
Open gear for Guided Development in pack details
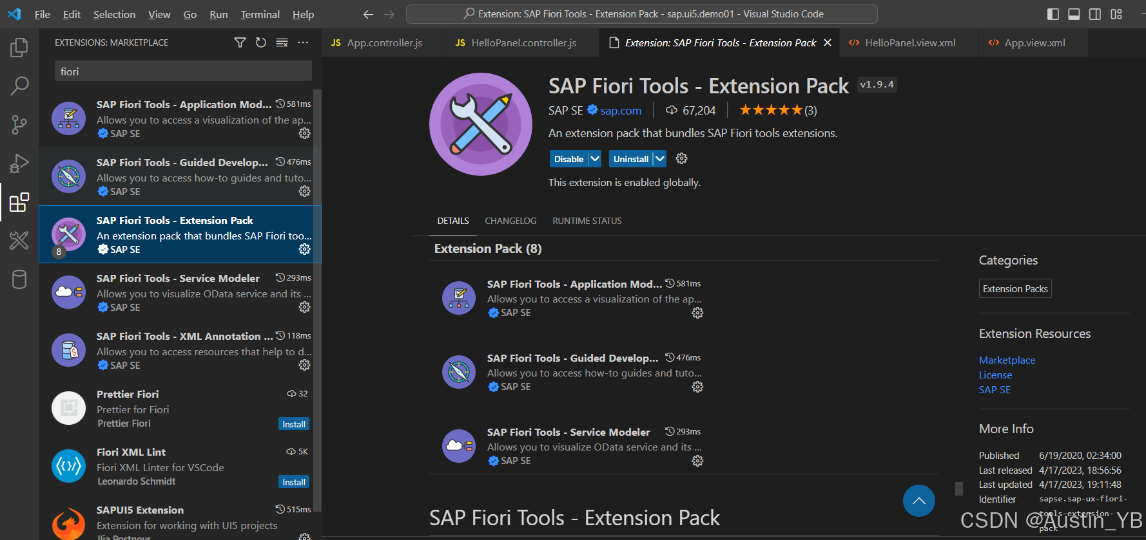pos(697,387)
